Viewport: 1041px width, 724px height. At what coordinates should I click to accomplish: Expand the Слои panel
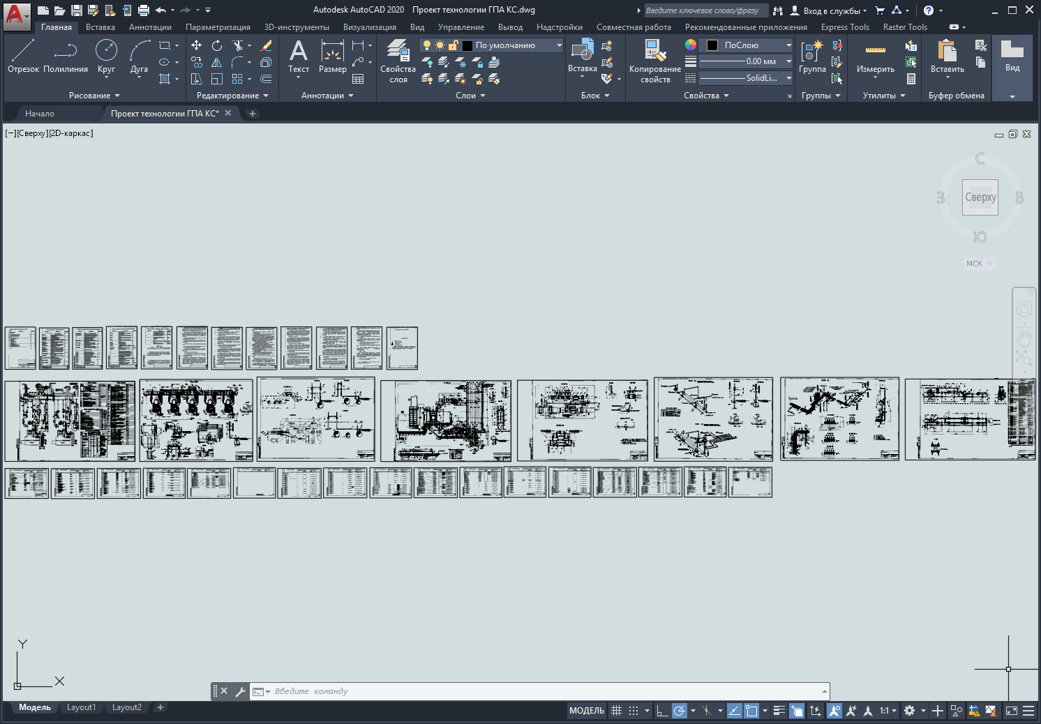[x=470, y=96]
